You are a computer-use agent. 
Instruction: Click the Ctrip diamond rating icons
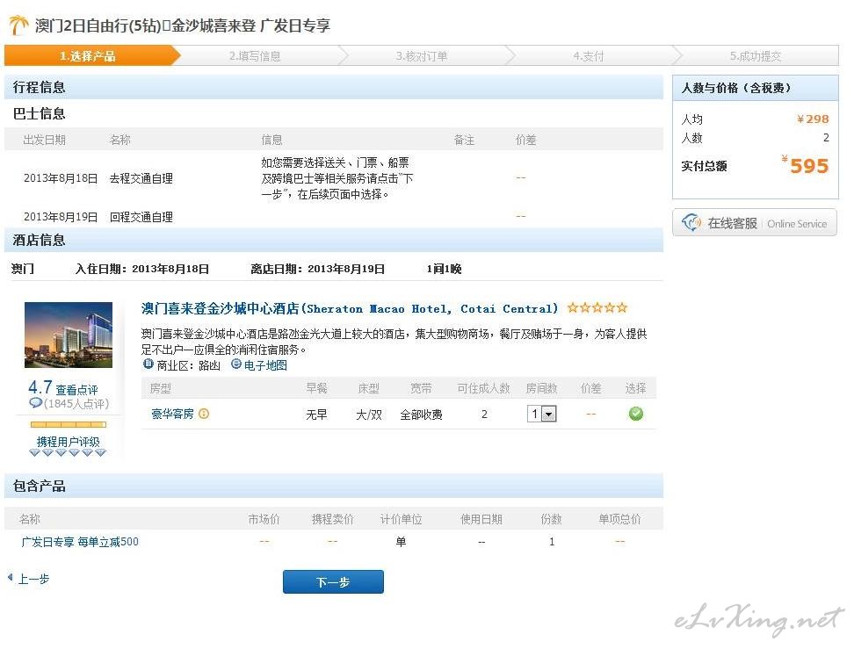tap(68, 452)
